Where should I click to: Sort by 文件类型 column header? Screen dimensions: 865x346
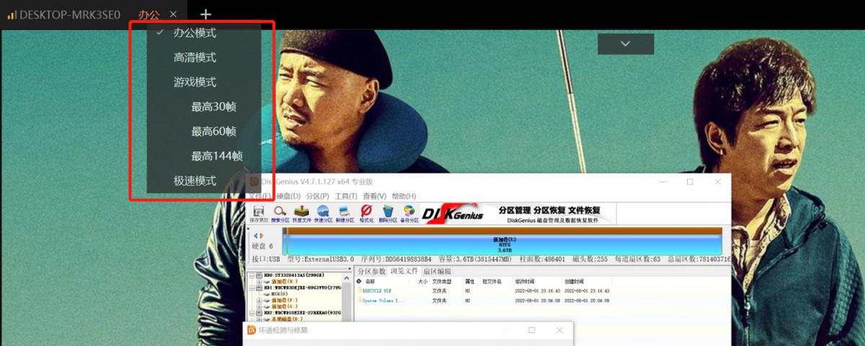[441, 281]
